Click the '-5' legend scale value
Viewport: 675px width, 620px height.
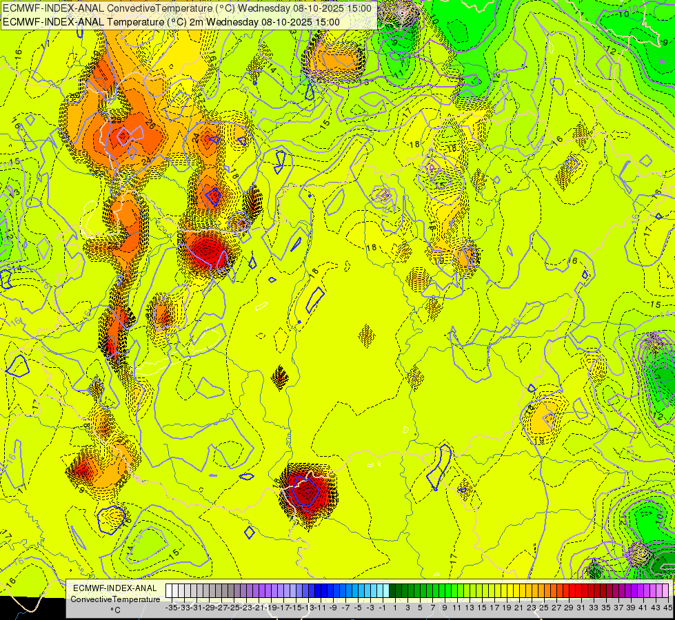(358, 608)
